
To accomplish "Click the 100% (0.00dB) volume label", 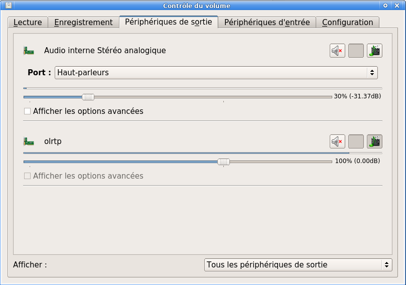I will [357, 161].
